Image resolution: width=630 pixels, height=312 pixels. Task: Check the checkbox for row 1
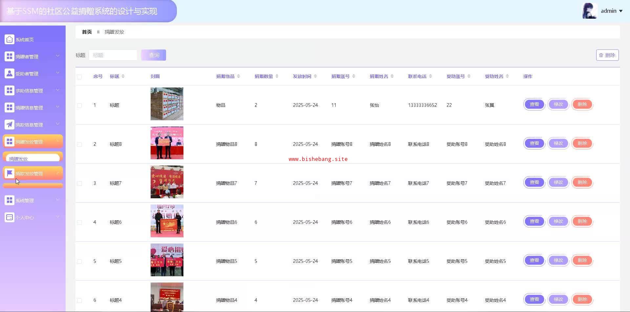tap(79, 106)
